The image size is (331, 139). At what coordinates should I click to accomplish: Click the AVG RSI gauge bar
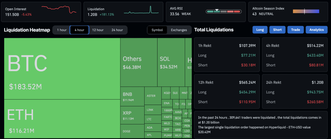(x=223, y=12)
